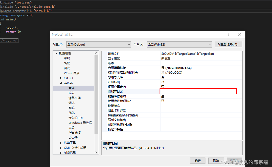This screenshot has width=272, height=167.
Task: Click the 阻止 Dll 绑定 row
Action: 172,111
